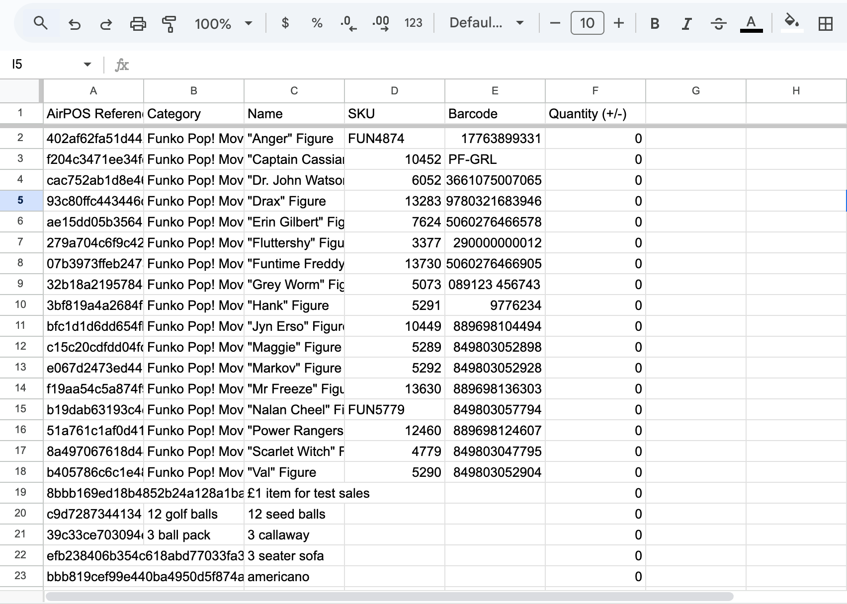The width and height of the screenshot is (847, 604).
Task: Open the font family dropdown
Action: pos(487,23)
